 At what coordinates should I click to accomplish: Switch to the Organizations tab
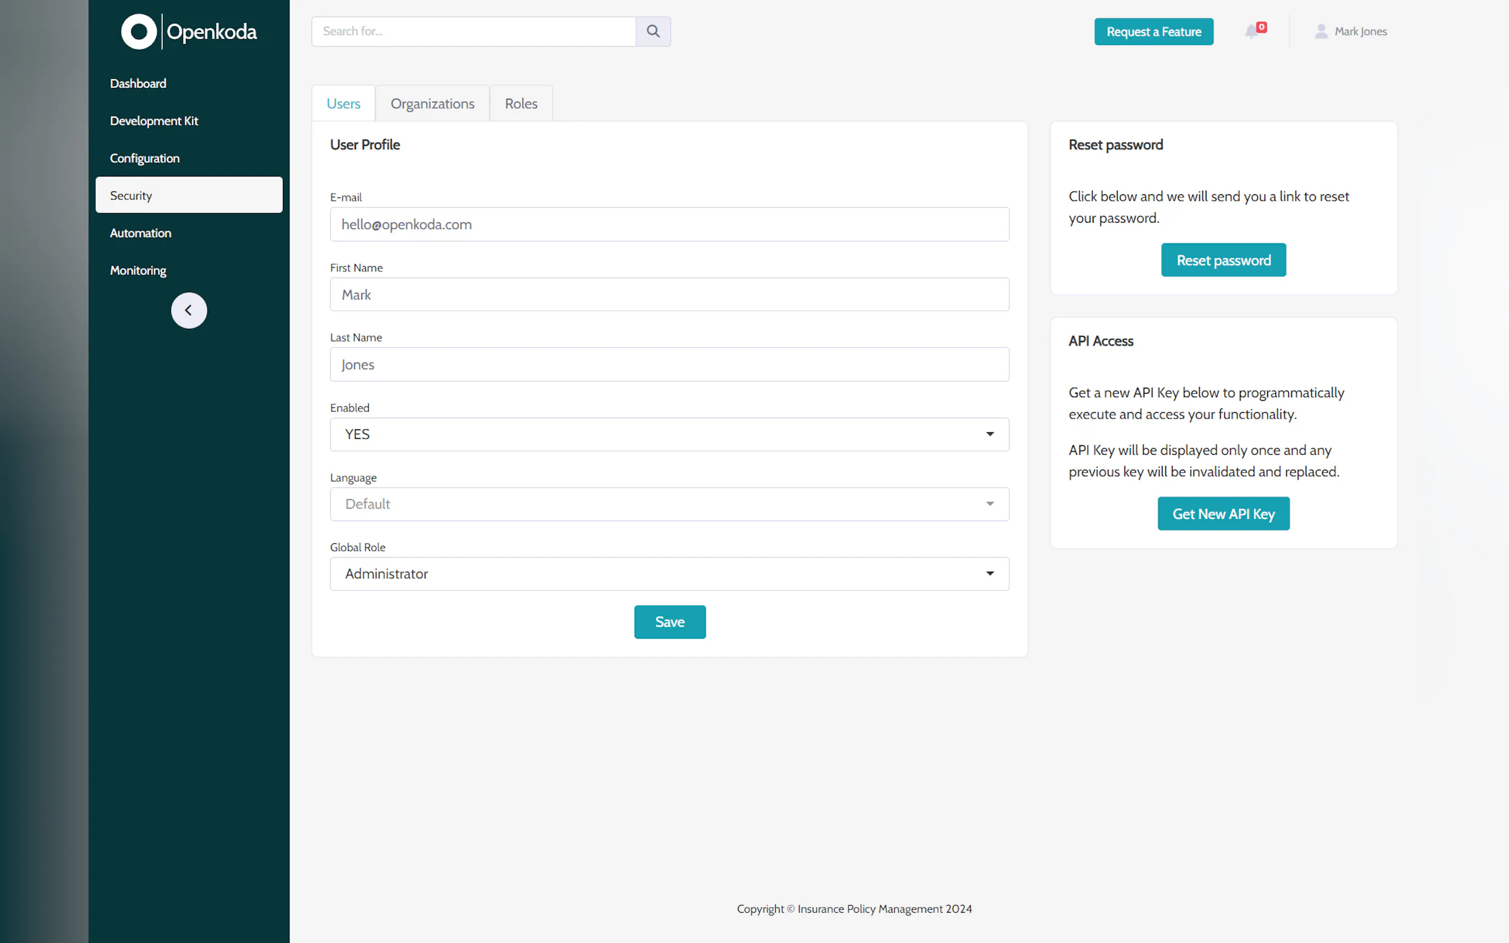[x=433, y=103]
